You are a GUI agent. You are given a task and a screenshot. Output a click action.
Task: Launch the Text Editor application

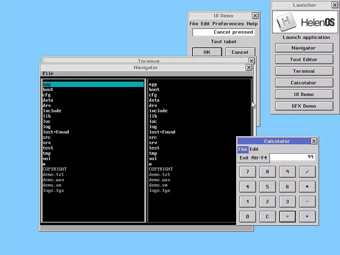point(304,59)
